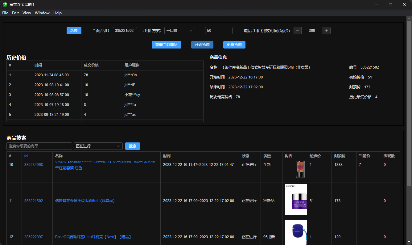Image resolution: width=412 pixels, height=245 pixels.
Task: Click the countdown value field showing 300
Action: tap(312, 31)
